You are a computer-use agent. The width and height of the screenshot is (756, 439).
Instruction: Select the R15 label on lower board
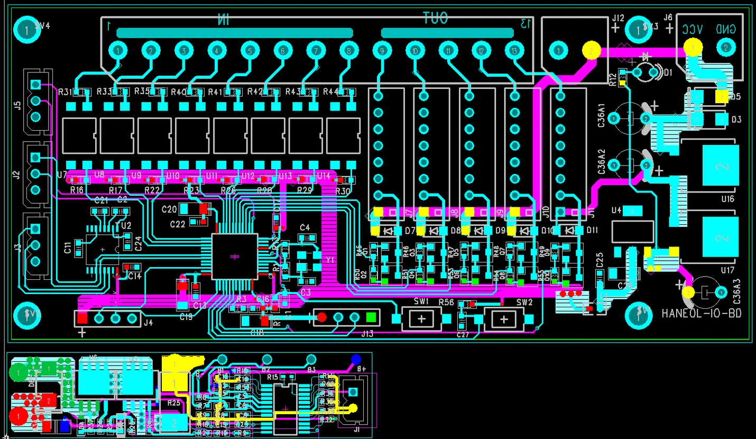pos(273,377)
